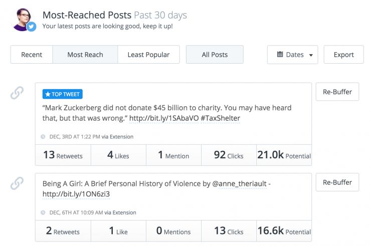370x246 pixels.
Task: Switch to the Least Popular tab
Action: 148,55
